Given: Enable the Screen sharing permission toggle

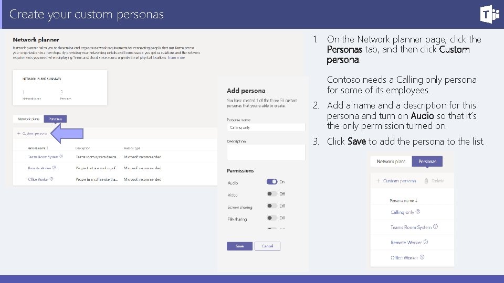Looking at the screenshot, I should (272, 206).
